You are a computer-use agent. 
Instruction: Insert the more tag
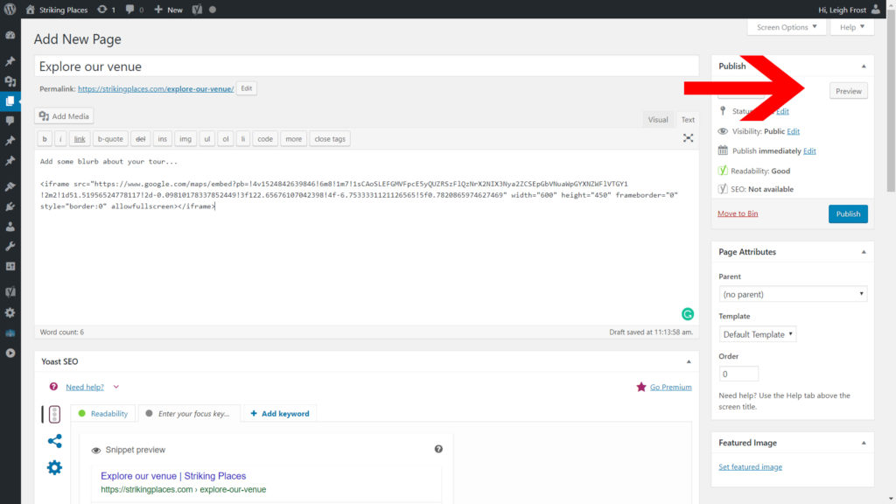coord(294,139)
